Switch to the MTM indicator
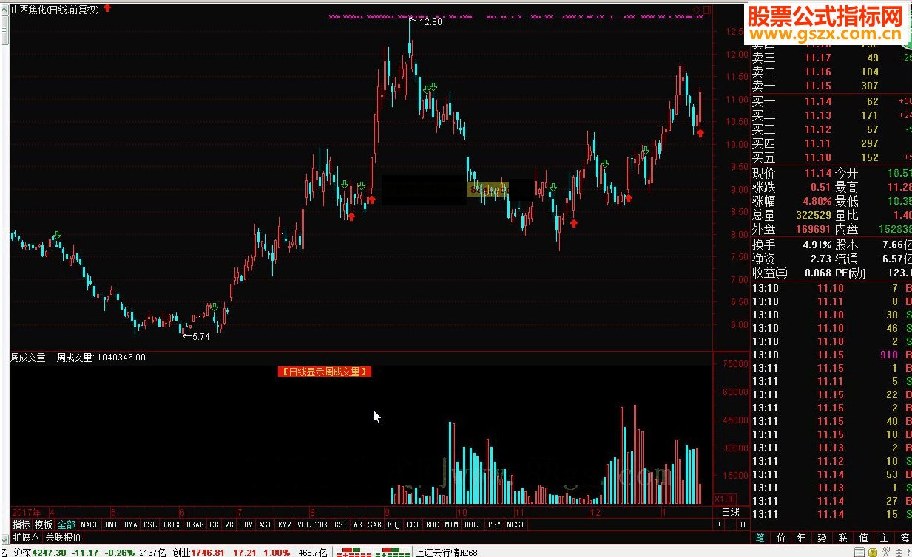The image size is (912, 557). click(x=451, y=524)
